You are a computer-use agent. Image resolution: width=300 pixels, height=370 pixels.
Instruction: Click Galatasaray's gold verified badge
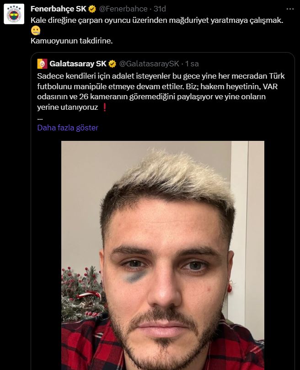coord(112,63)
